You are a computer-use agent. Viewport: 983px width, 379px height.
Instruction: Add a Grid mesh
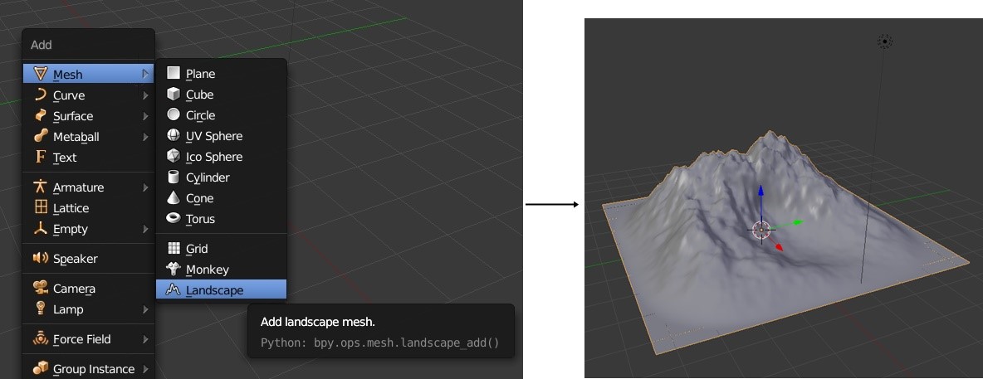point(222,249)
